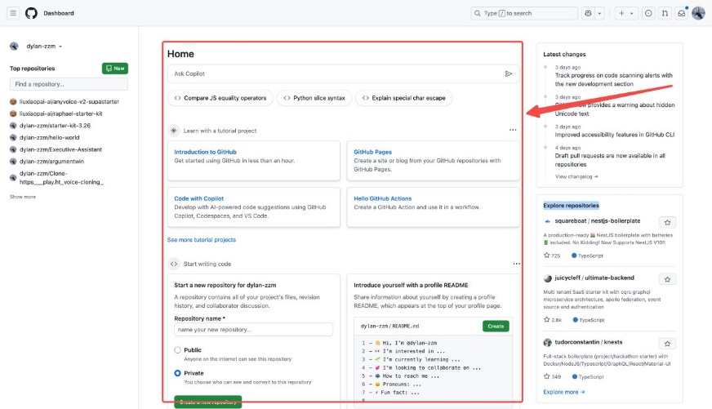Star the juicycleff/ultimate-backend repository
The height and width of the screenshot is (409, 712).
(x=667, y=279)
